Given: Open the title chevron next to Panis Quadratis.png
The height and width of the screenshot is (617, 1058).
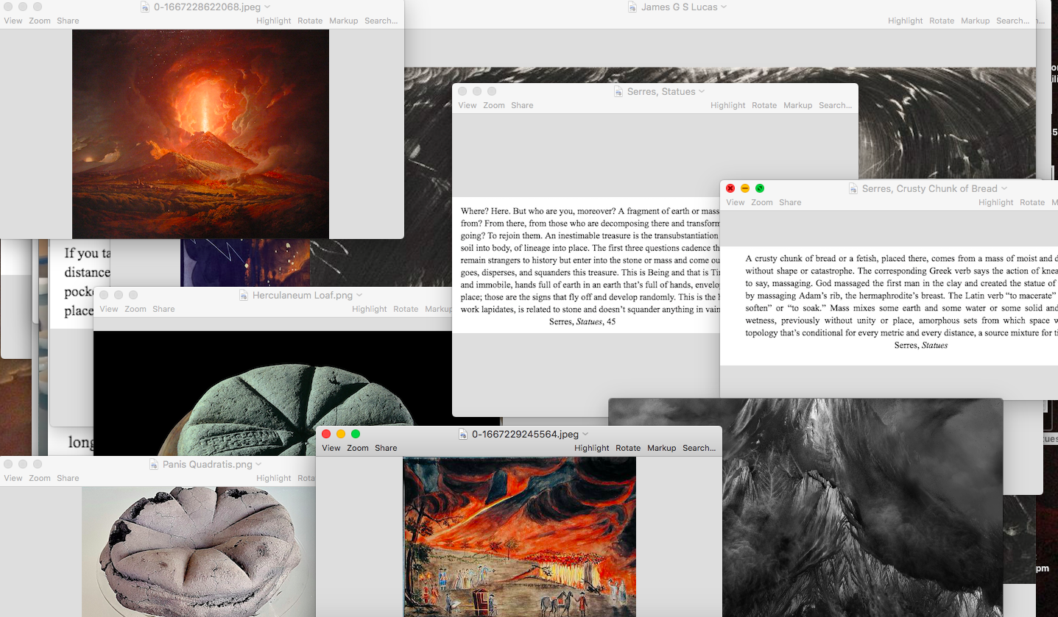Looking at the screenshot, I should pos(259,465).
